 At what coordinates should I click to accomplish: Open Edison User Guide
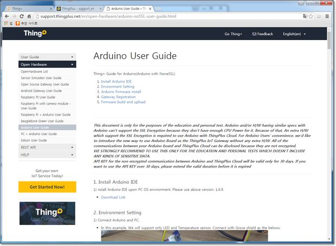point(34,140)
